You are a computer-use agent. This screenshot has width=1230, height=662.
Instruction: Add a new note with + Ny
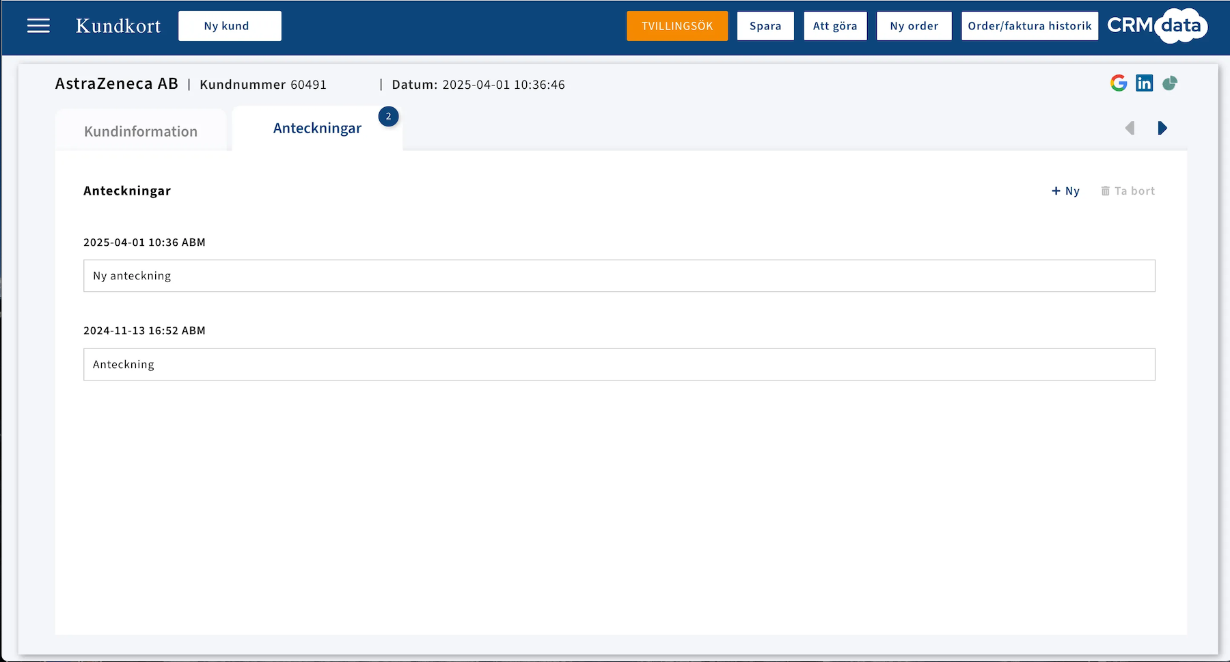[1065, 191]
